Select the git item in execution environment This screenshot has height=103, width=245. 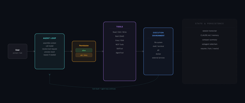(158, 50)
